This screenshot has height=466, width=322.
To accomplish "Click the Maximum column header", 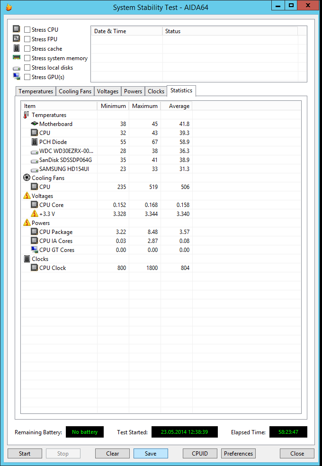I will click(x=145, y=106).
